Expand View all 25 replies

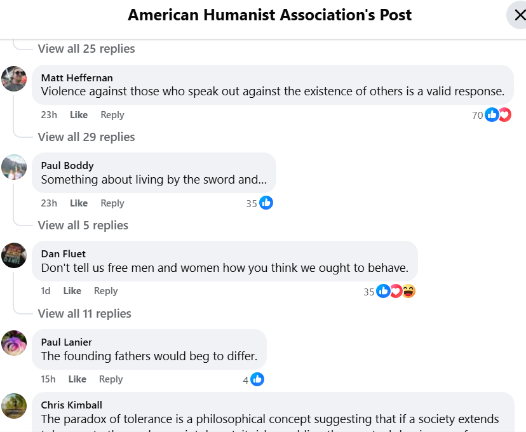coord(86,49)
